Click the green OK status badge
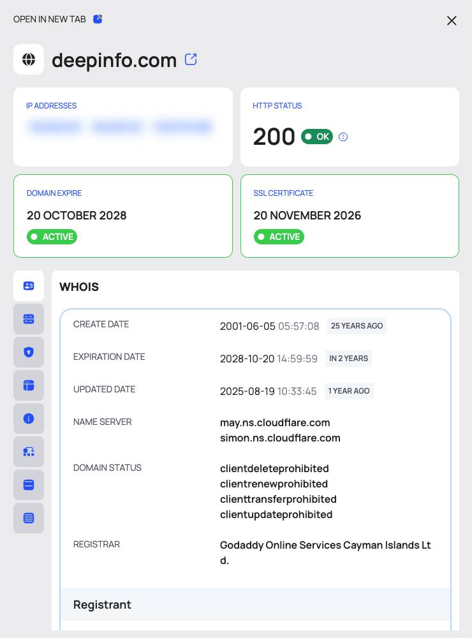 [317, 137]
